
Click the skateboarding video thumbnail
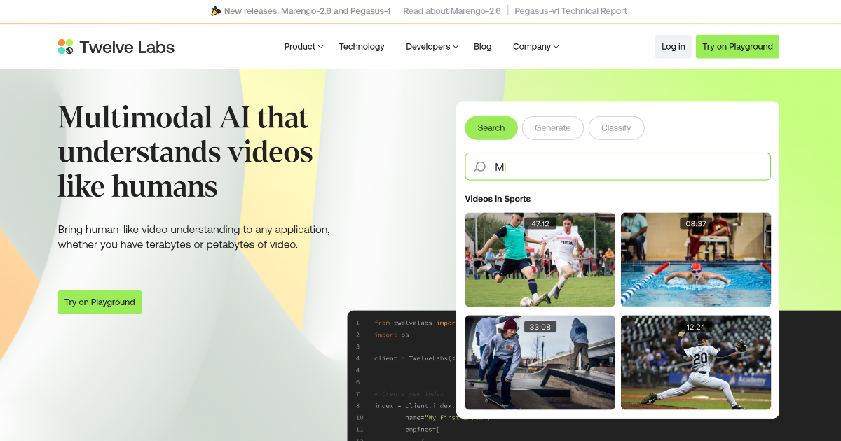(x=540, y=362)
